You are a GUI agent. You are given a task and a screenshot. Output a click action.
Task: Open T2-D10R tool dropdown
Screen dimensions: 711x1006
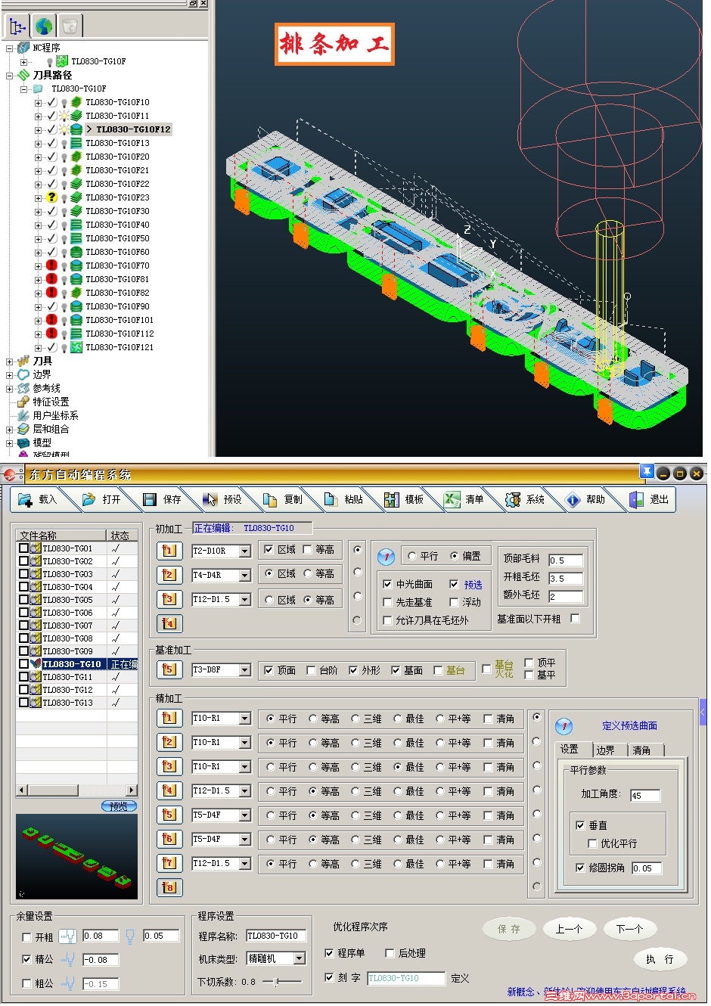[x=244, y=551]
